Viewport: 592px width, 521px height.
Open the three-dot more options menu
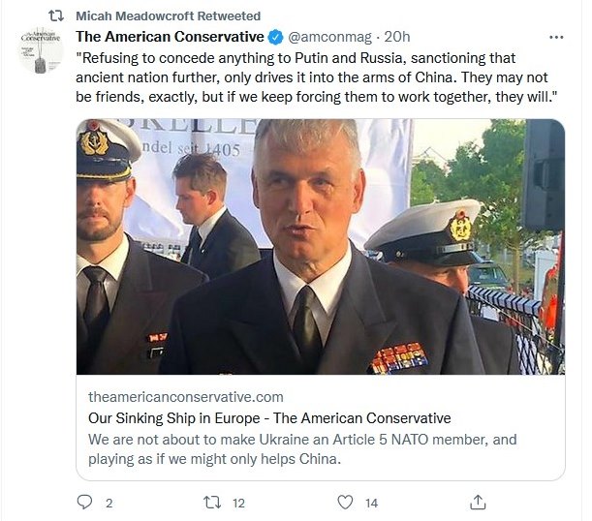[x=556, y=37]
